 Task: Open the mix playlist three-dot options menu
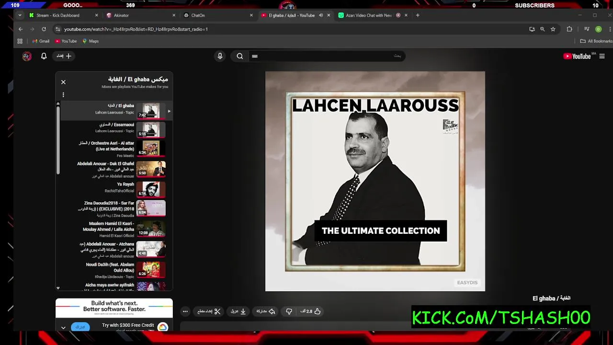click(x=63, y=95)
